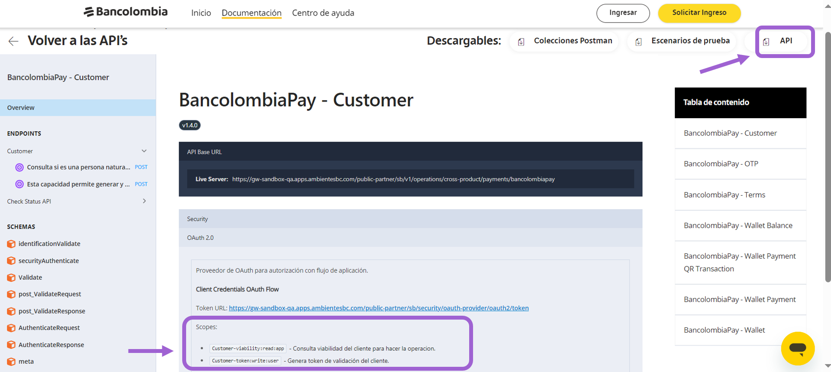Screen dimensions: 831x372
Task: Click the Ingresar button
Action: [x=623, y=13]
